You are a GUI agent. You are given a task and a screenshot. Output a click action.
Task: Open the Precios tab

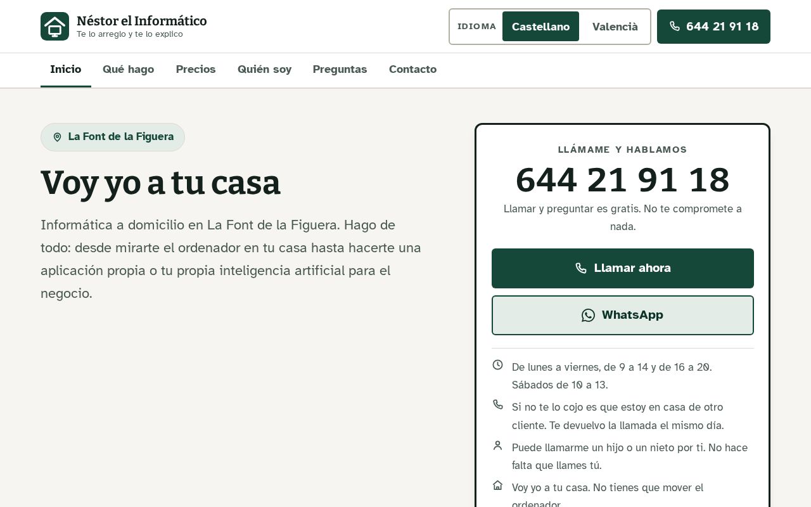click(196, 70)
